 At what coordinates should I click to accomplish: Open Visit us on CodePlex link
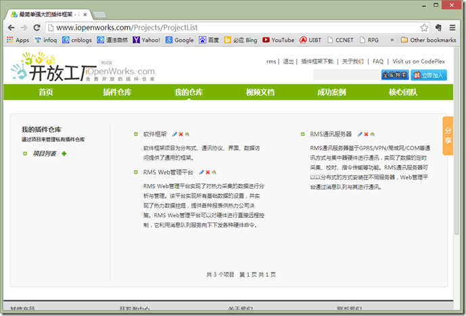(x=419, y=62)
